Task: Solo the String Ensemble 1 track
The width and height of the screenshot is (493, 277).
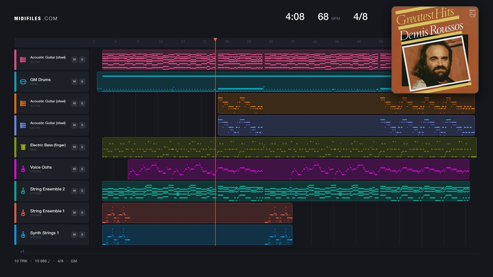Action: (82, 213)
